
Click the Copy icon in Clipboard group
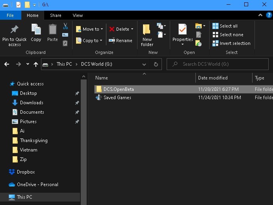tap(36, 29)
